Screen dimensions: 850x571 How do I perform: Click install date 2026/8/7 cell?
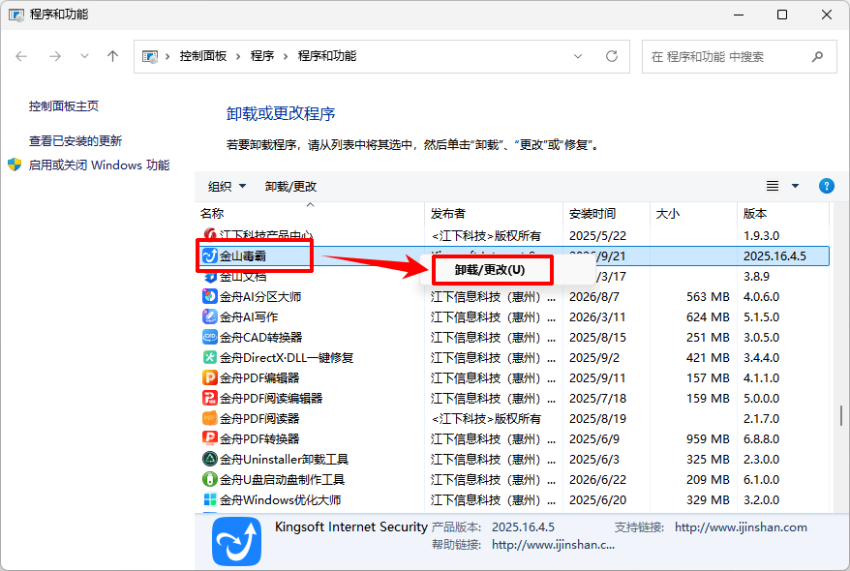pyautogui.click(x=594, y=297)
